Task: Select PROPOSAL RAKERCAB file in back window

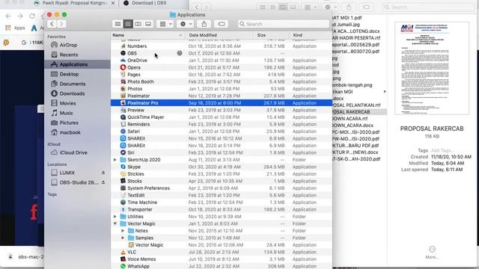Action: [x=359, y=112]
